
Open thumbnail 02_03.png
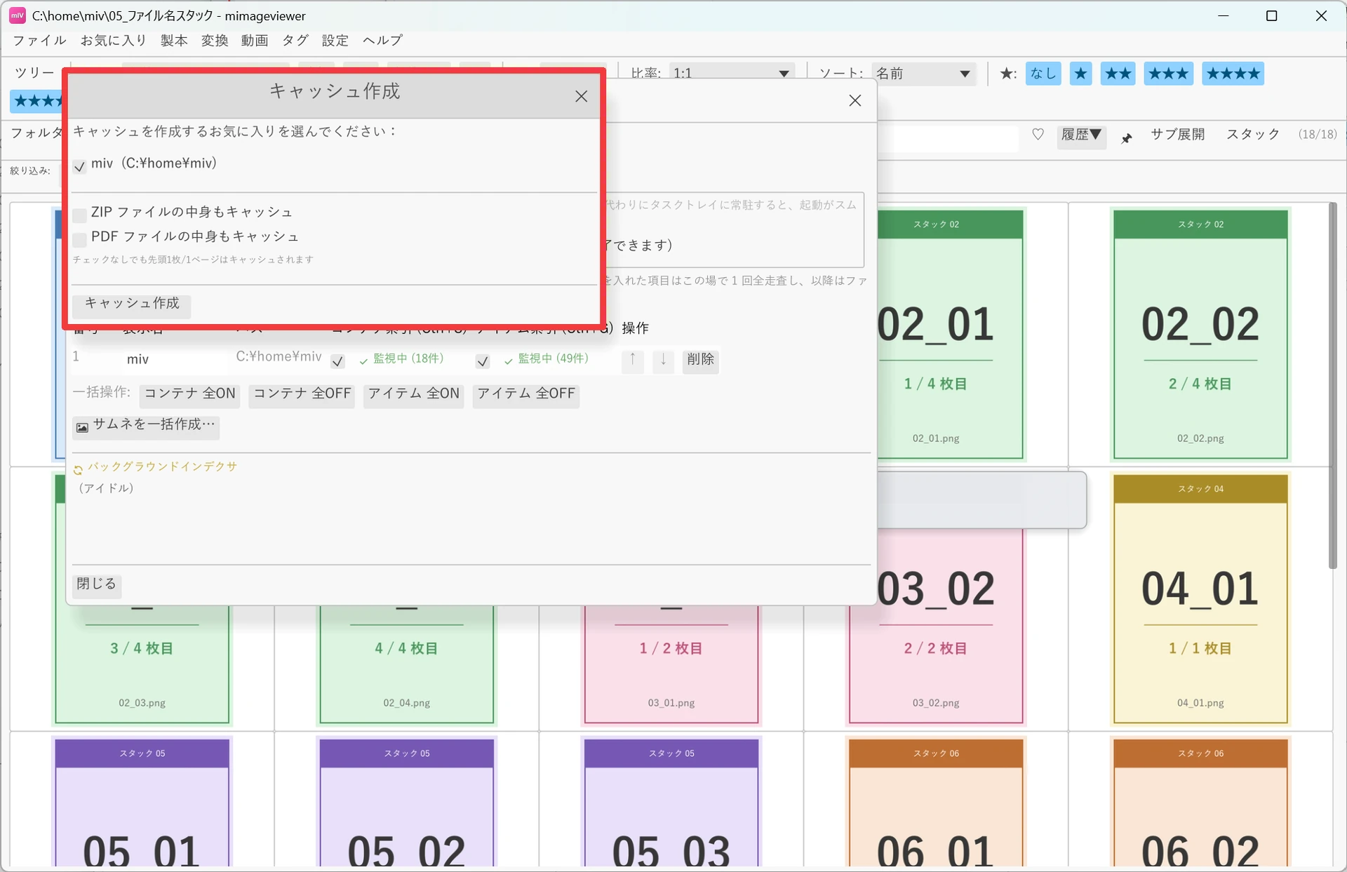click(142, 664)
